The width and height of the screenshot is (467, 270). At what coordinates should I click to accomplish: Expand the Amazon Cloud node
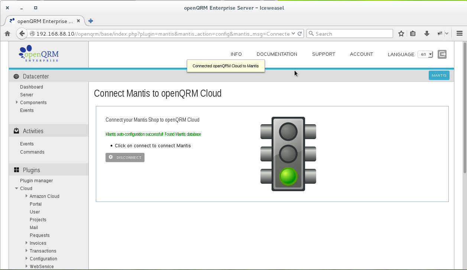[x=26, y=196]
